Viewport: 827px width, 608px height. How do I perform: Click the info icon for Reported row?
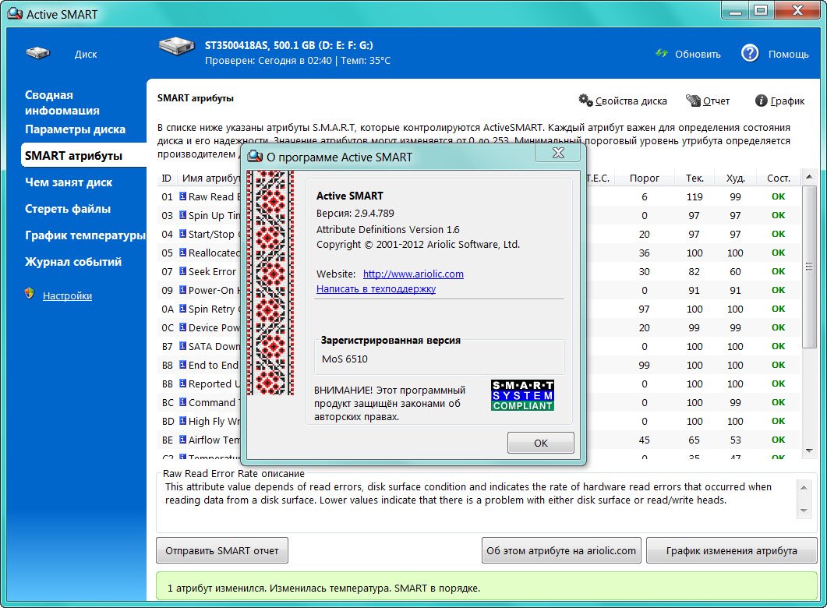[182, 384]
